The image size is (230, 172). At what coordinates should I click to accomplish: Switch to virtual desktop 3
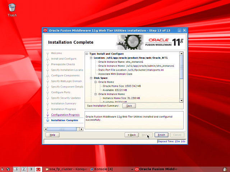click(x=31, y=169)
